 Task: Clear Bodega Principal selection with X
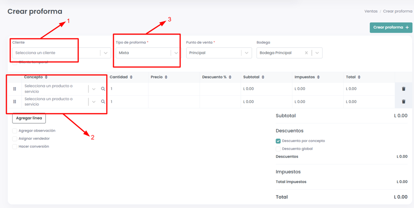click(x=306, y=53)
